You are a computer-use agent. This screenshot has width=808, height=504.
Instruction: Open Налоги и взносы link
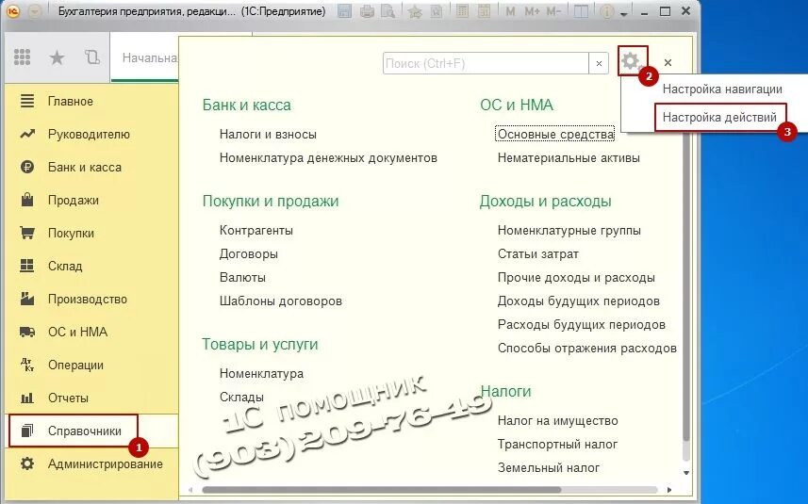pos(268,135)
